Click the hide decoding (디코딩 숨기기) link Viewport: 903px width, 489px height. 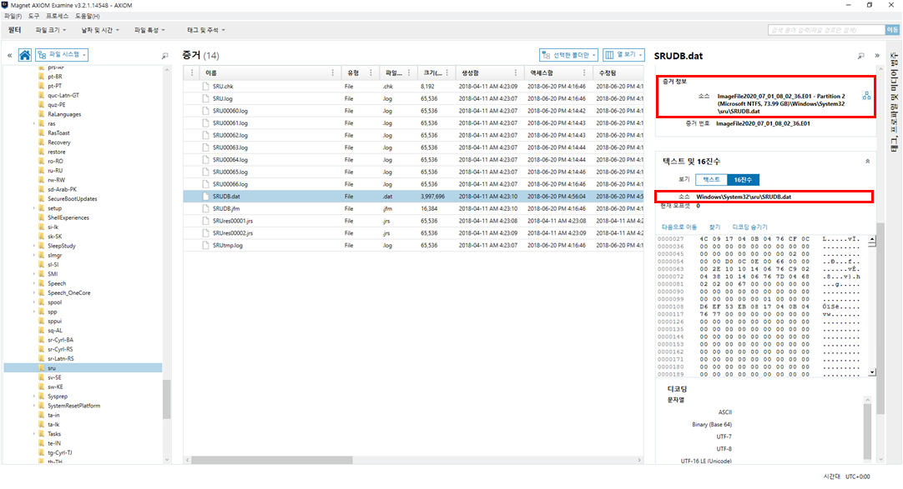pos(749,227)
